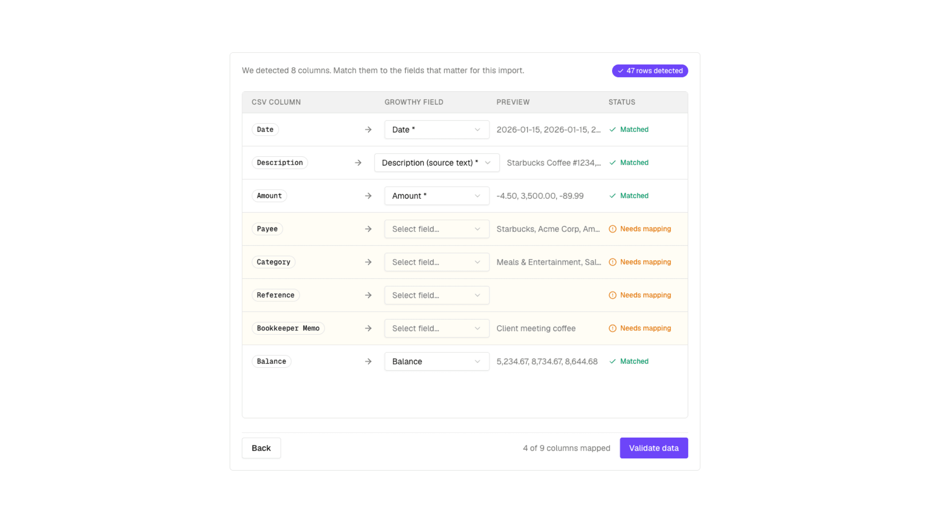
Task: Open the Date field dropdown
Action: [437, 130]
